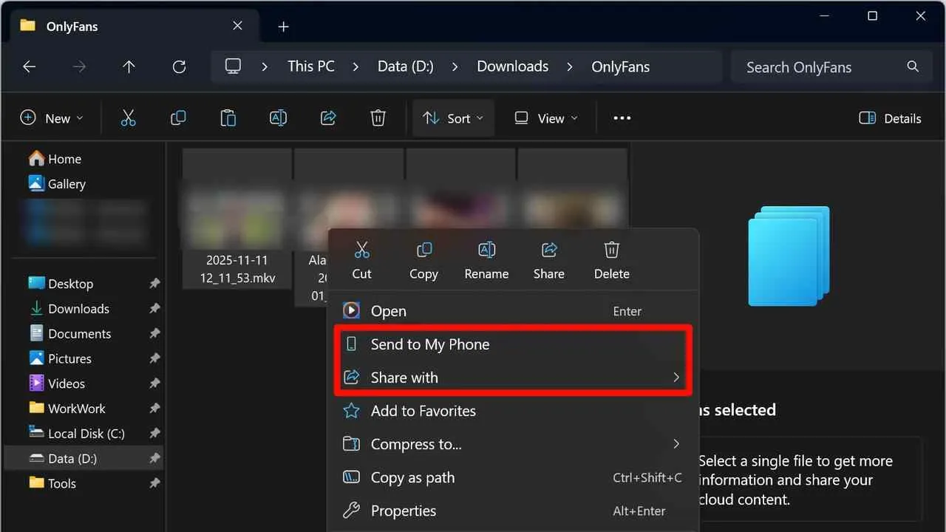Switch to the OnlyFans tab
This screenshot has height=532, width=946.
[72, 26]
